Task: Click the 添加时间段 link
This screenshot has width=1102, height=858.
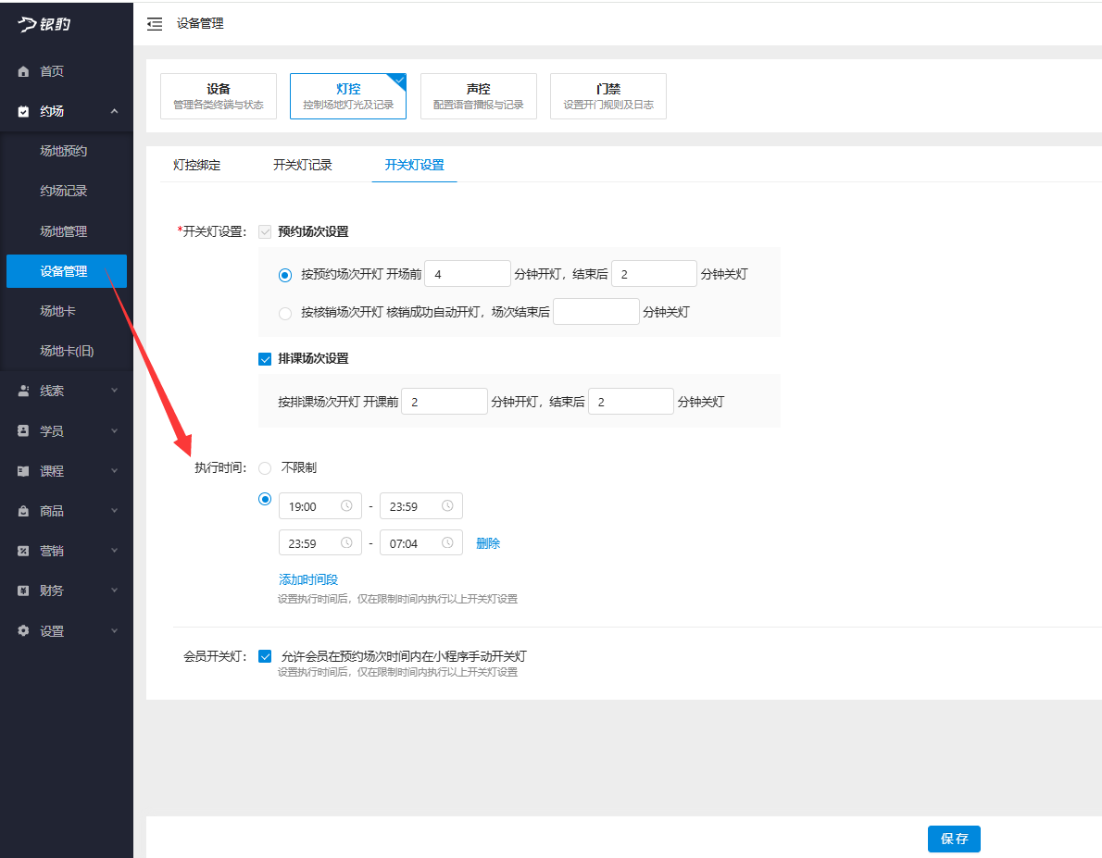Action: (x=307, y=578)
